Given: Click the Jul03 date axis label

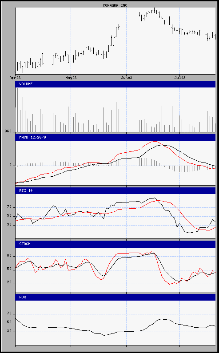Looking at the screenshot, I should 180,78.
